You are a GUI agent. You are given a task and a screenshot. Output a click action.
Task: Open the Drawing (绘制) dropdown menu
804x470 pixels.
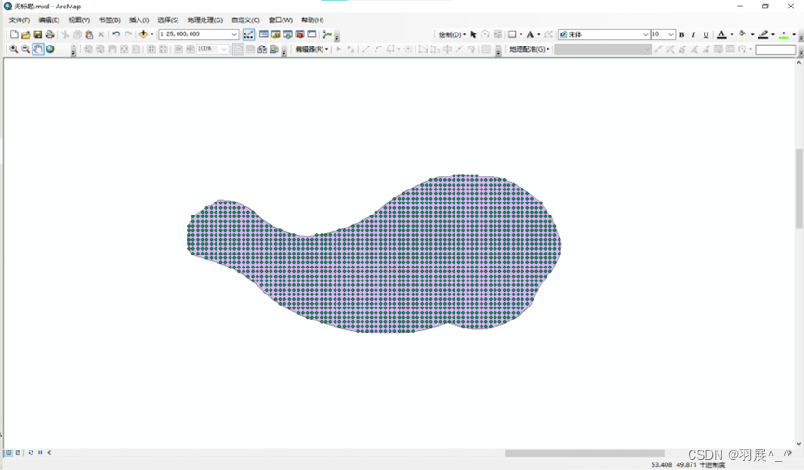pyautogui.click(x=452, y=34)
